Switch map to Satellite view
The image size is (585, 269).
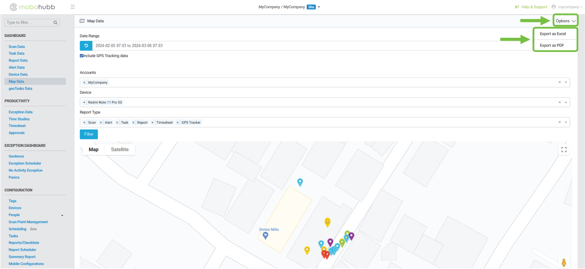[x=120, y=150]
